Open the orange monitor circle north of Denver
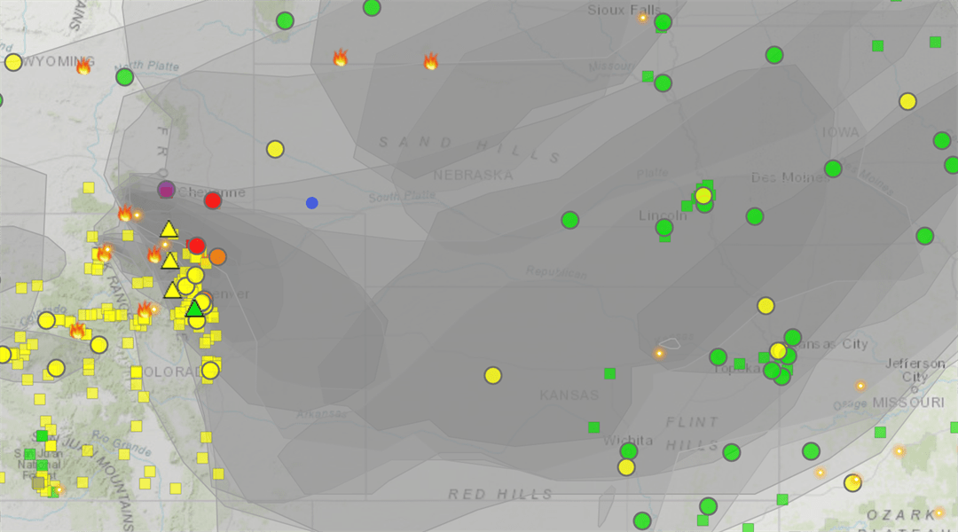This screenshot has height=532, width=958. point(217,256)
